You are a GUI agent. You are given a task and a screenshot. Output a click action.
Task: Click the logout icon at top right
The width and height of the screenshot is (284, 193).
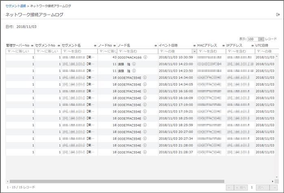[277, 15]
